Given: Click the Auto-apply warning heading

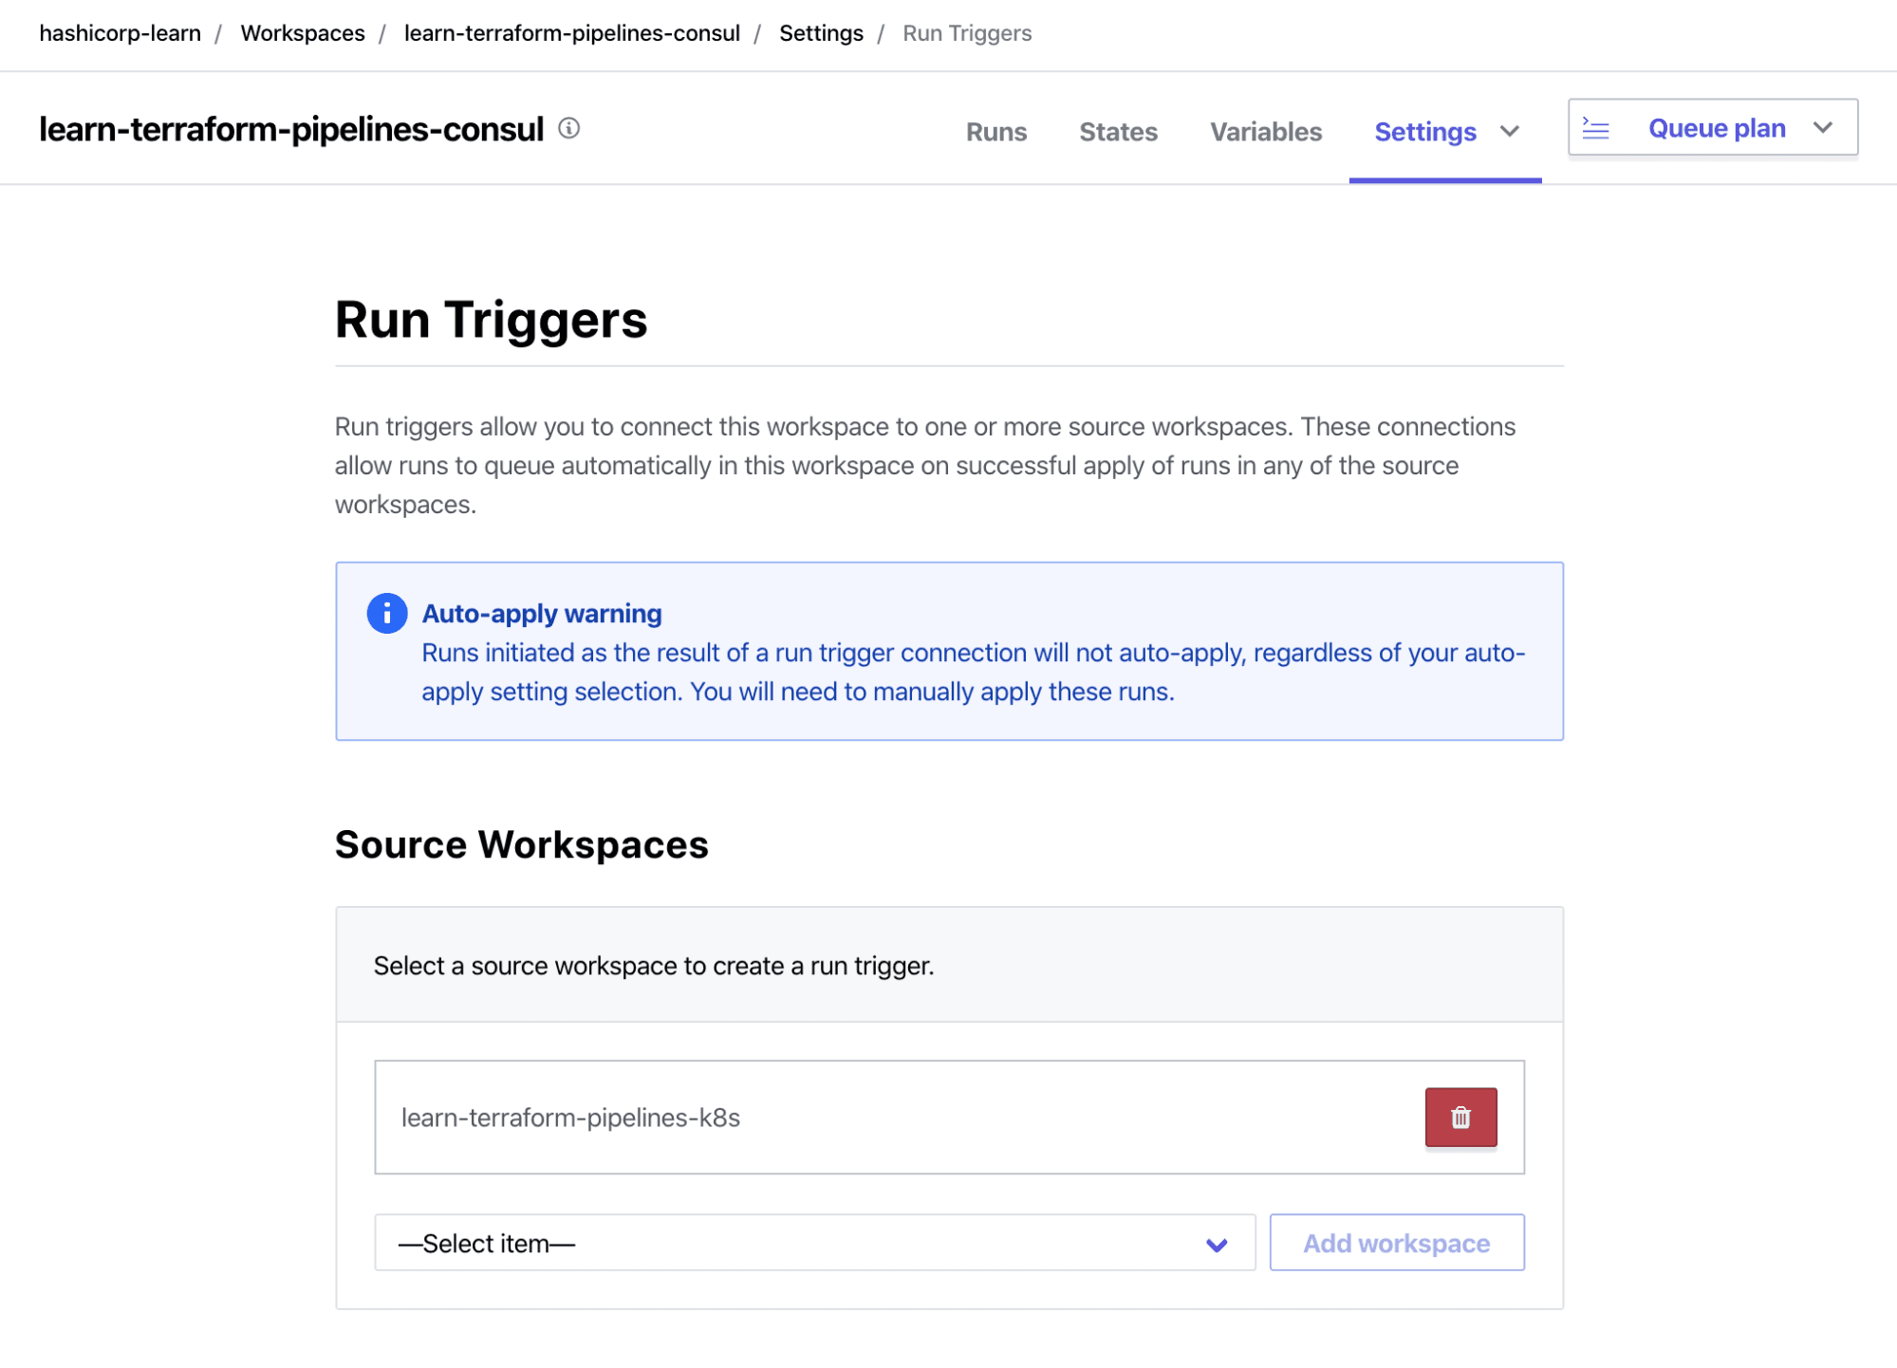Looking at the screenshot, I should (x=541, y=613).
